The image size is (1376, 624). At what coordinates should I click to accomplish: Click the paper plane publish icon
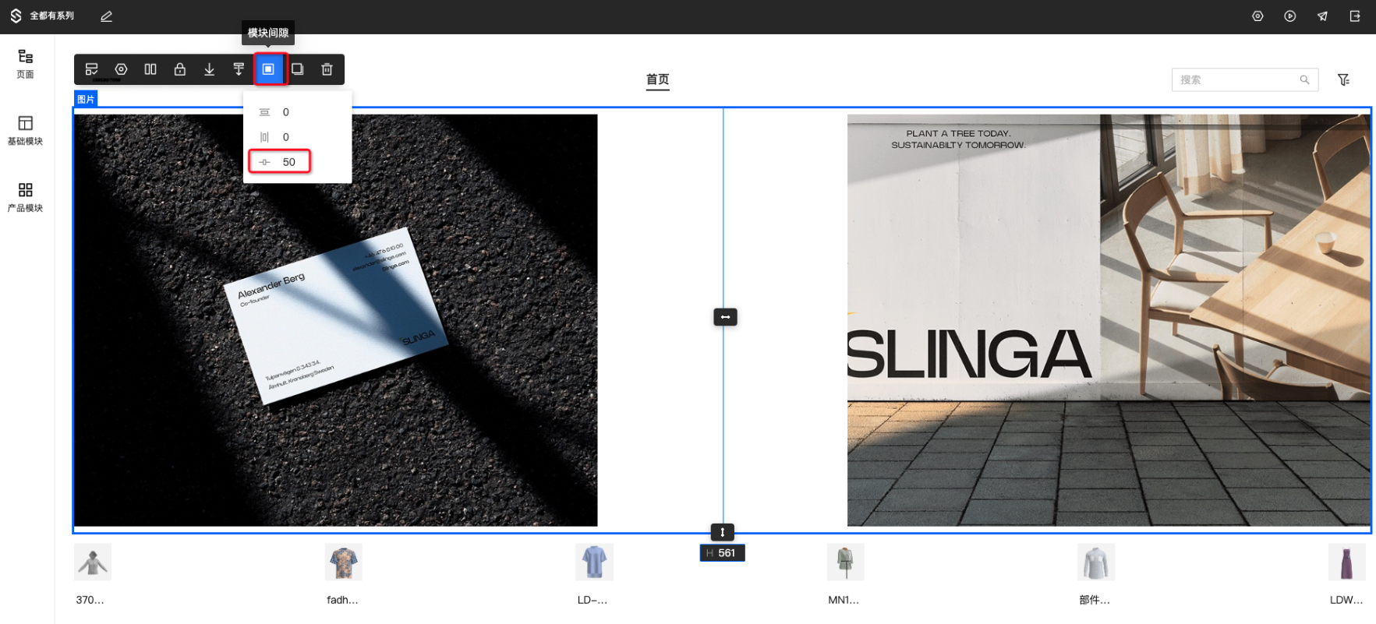pos(1322,16)
